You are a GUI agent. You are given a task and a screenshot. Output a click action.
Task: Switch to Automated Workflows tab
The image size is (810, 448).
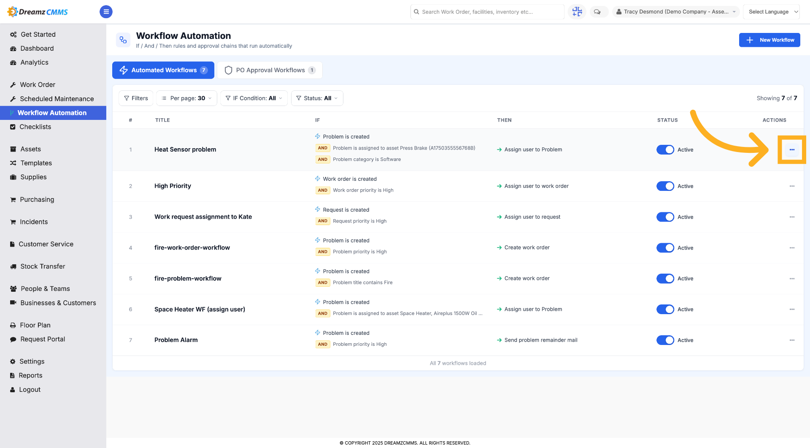[x=163, y=70]
